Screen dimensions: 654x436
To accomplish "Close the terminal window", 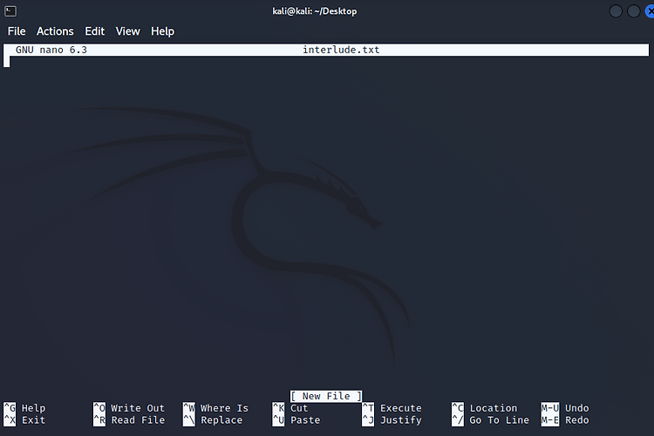I will point(651,11).
